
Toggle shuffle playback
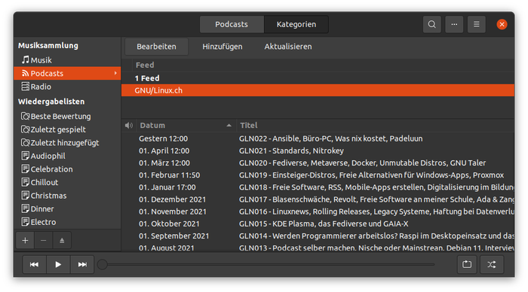point(492,264)
